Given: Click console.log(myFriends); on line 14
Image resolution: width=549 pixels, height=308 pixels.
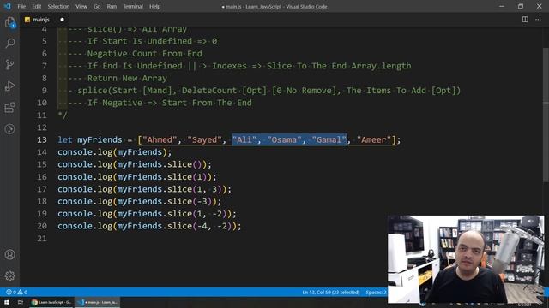Looking at the screenshot, I should [114, 152].
